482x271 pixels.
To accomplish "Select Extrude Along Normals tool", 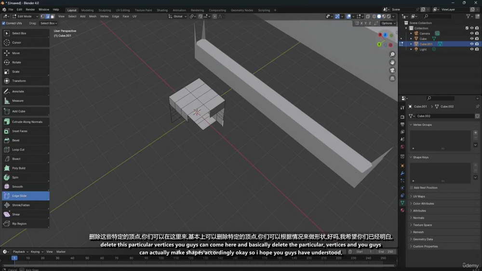I will pos(26,122).
